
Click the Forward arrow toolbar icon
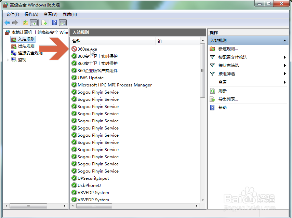15,23
